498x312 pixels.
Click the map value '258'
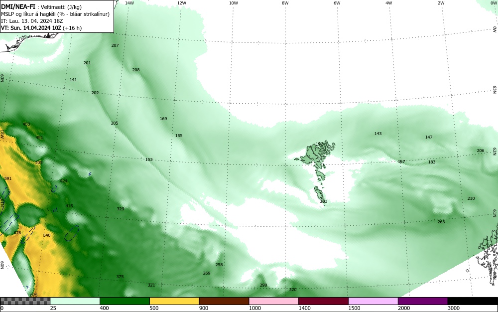pos(219,265)
